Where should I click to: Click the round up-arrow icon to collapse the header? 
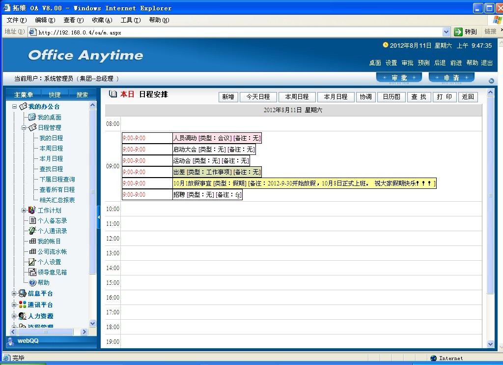491,81
